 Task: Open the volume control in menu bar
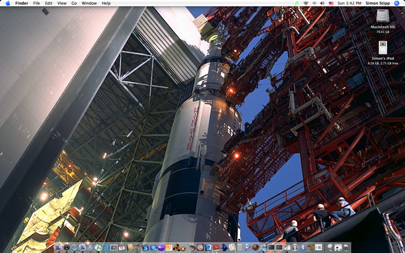(x=322, y=3)
